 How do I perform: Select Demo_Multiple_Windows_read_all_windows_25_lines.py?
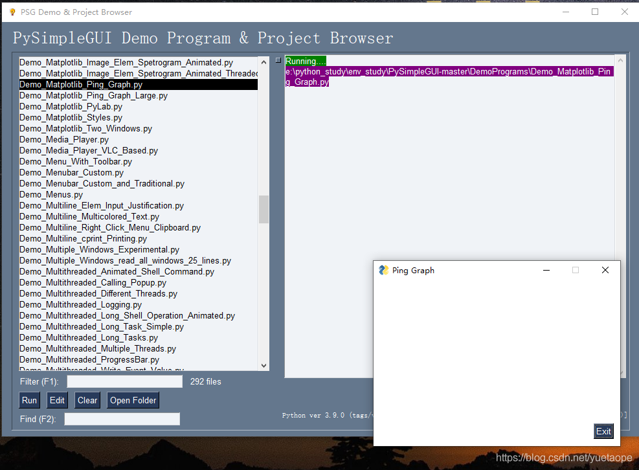coord(138,260)
